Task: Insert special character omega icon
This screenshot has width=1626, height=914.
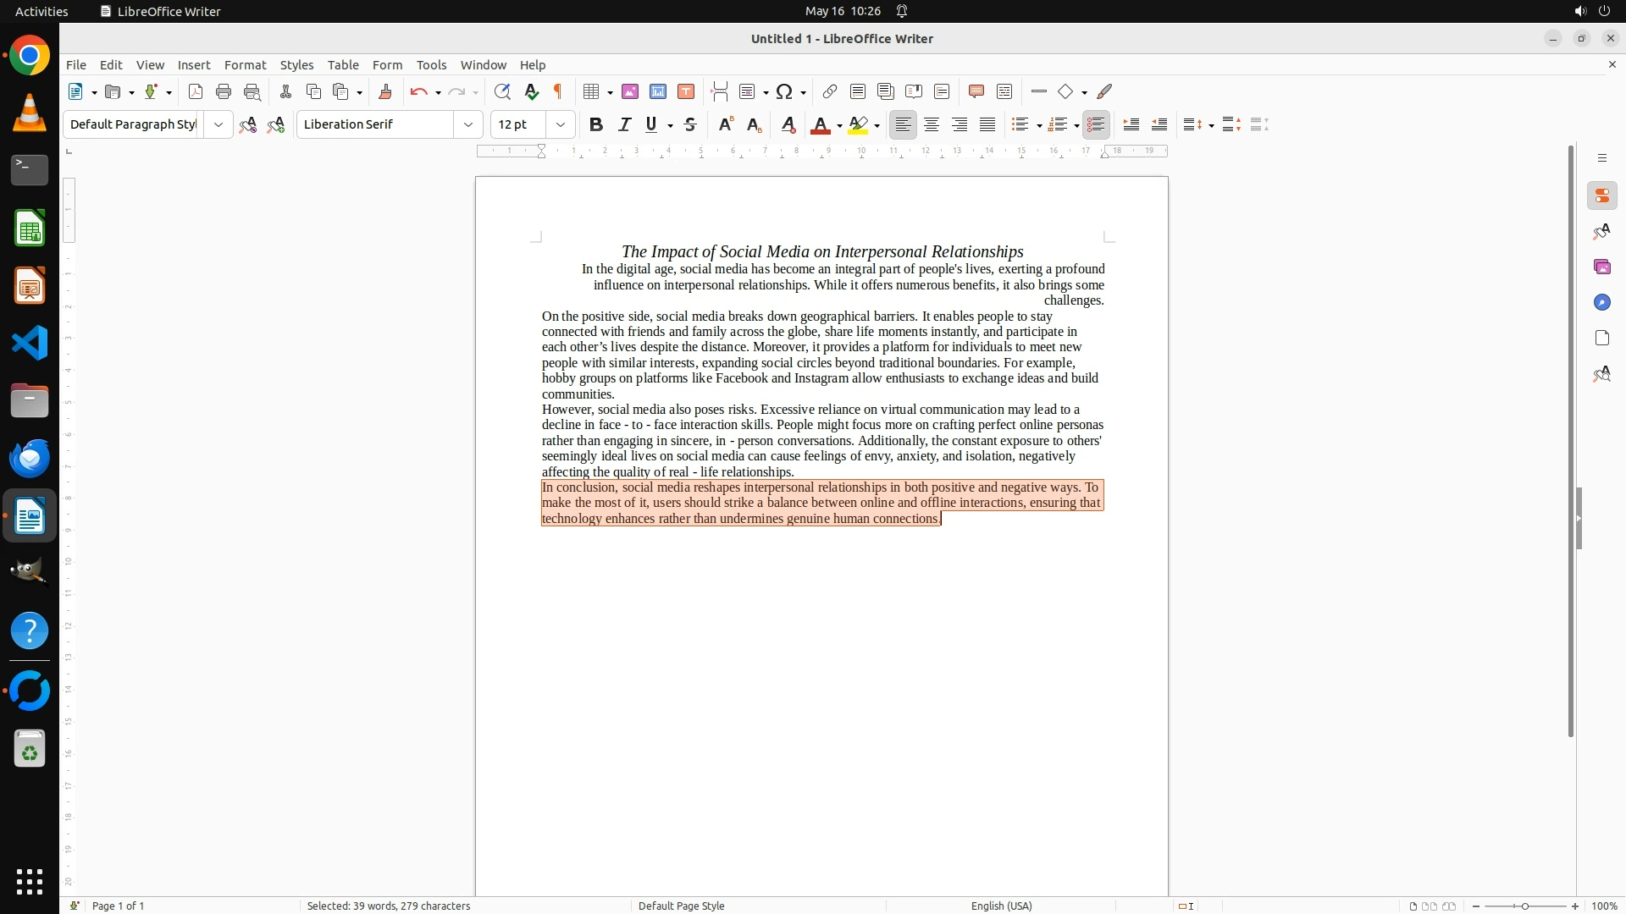Action: click(x=784, y=91)
